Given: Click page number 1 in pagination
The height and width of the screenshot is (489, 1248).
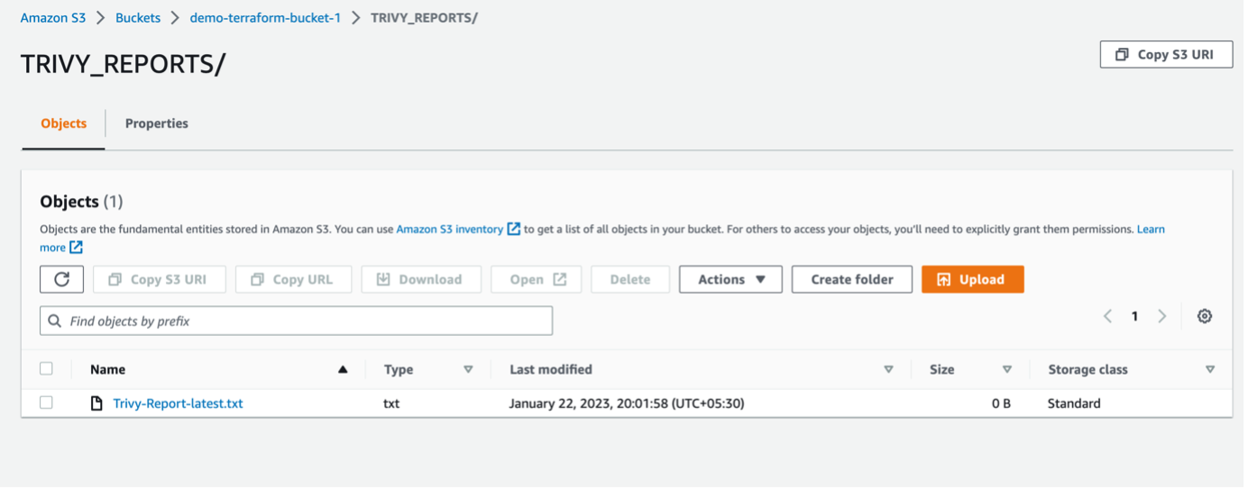Looking at the screenshot, I should point(1134,316).
